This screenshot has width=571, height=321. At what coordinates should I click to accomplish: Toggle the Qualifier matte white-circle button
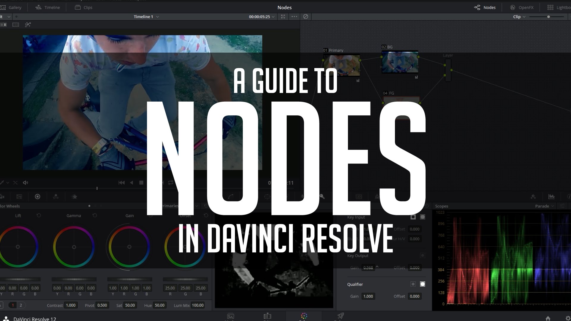[422, 284]
